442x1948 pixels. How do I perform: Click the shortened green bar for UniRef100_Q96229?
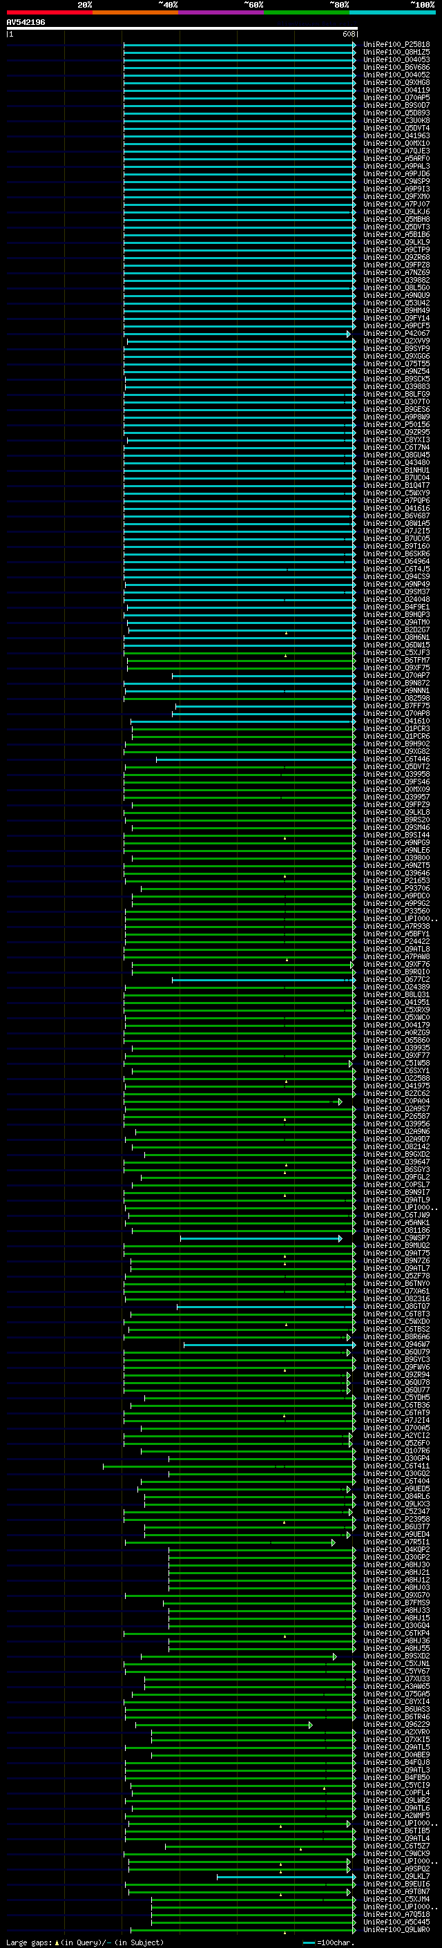coord(224,1725)
